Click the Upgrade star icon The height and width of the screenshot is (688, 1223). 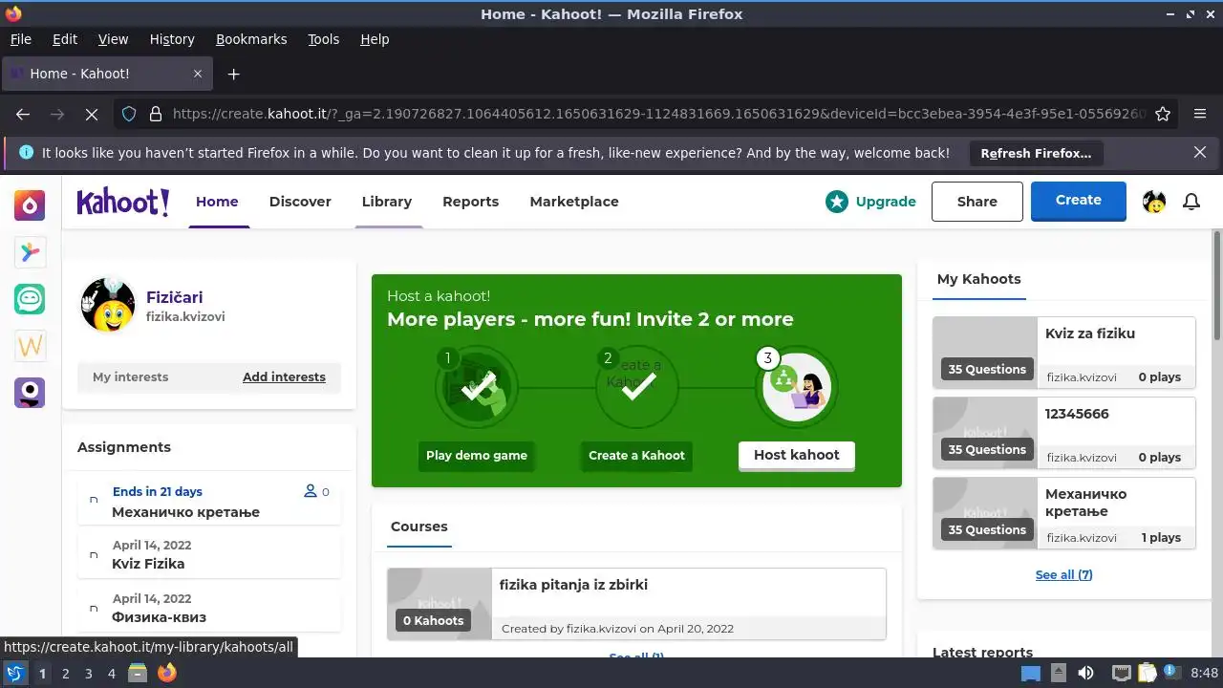click(837, 202)
